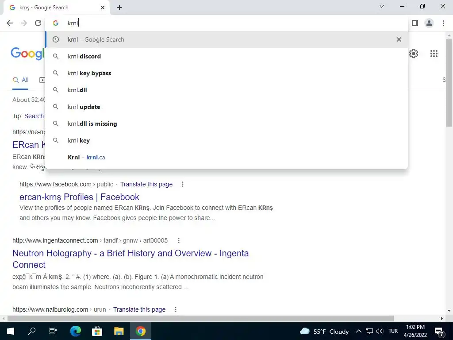453x340 pixels.
Task: Open Google search settings gear
Action: [414, 54]
